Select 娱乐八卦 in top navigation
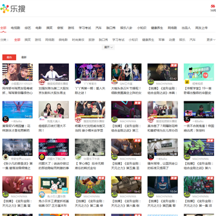The image size is (216, 216). click(x=126, y=28)
